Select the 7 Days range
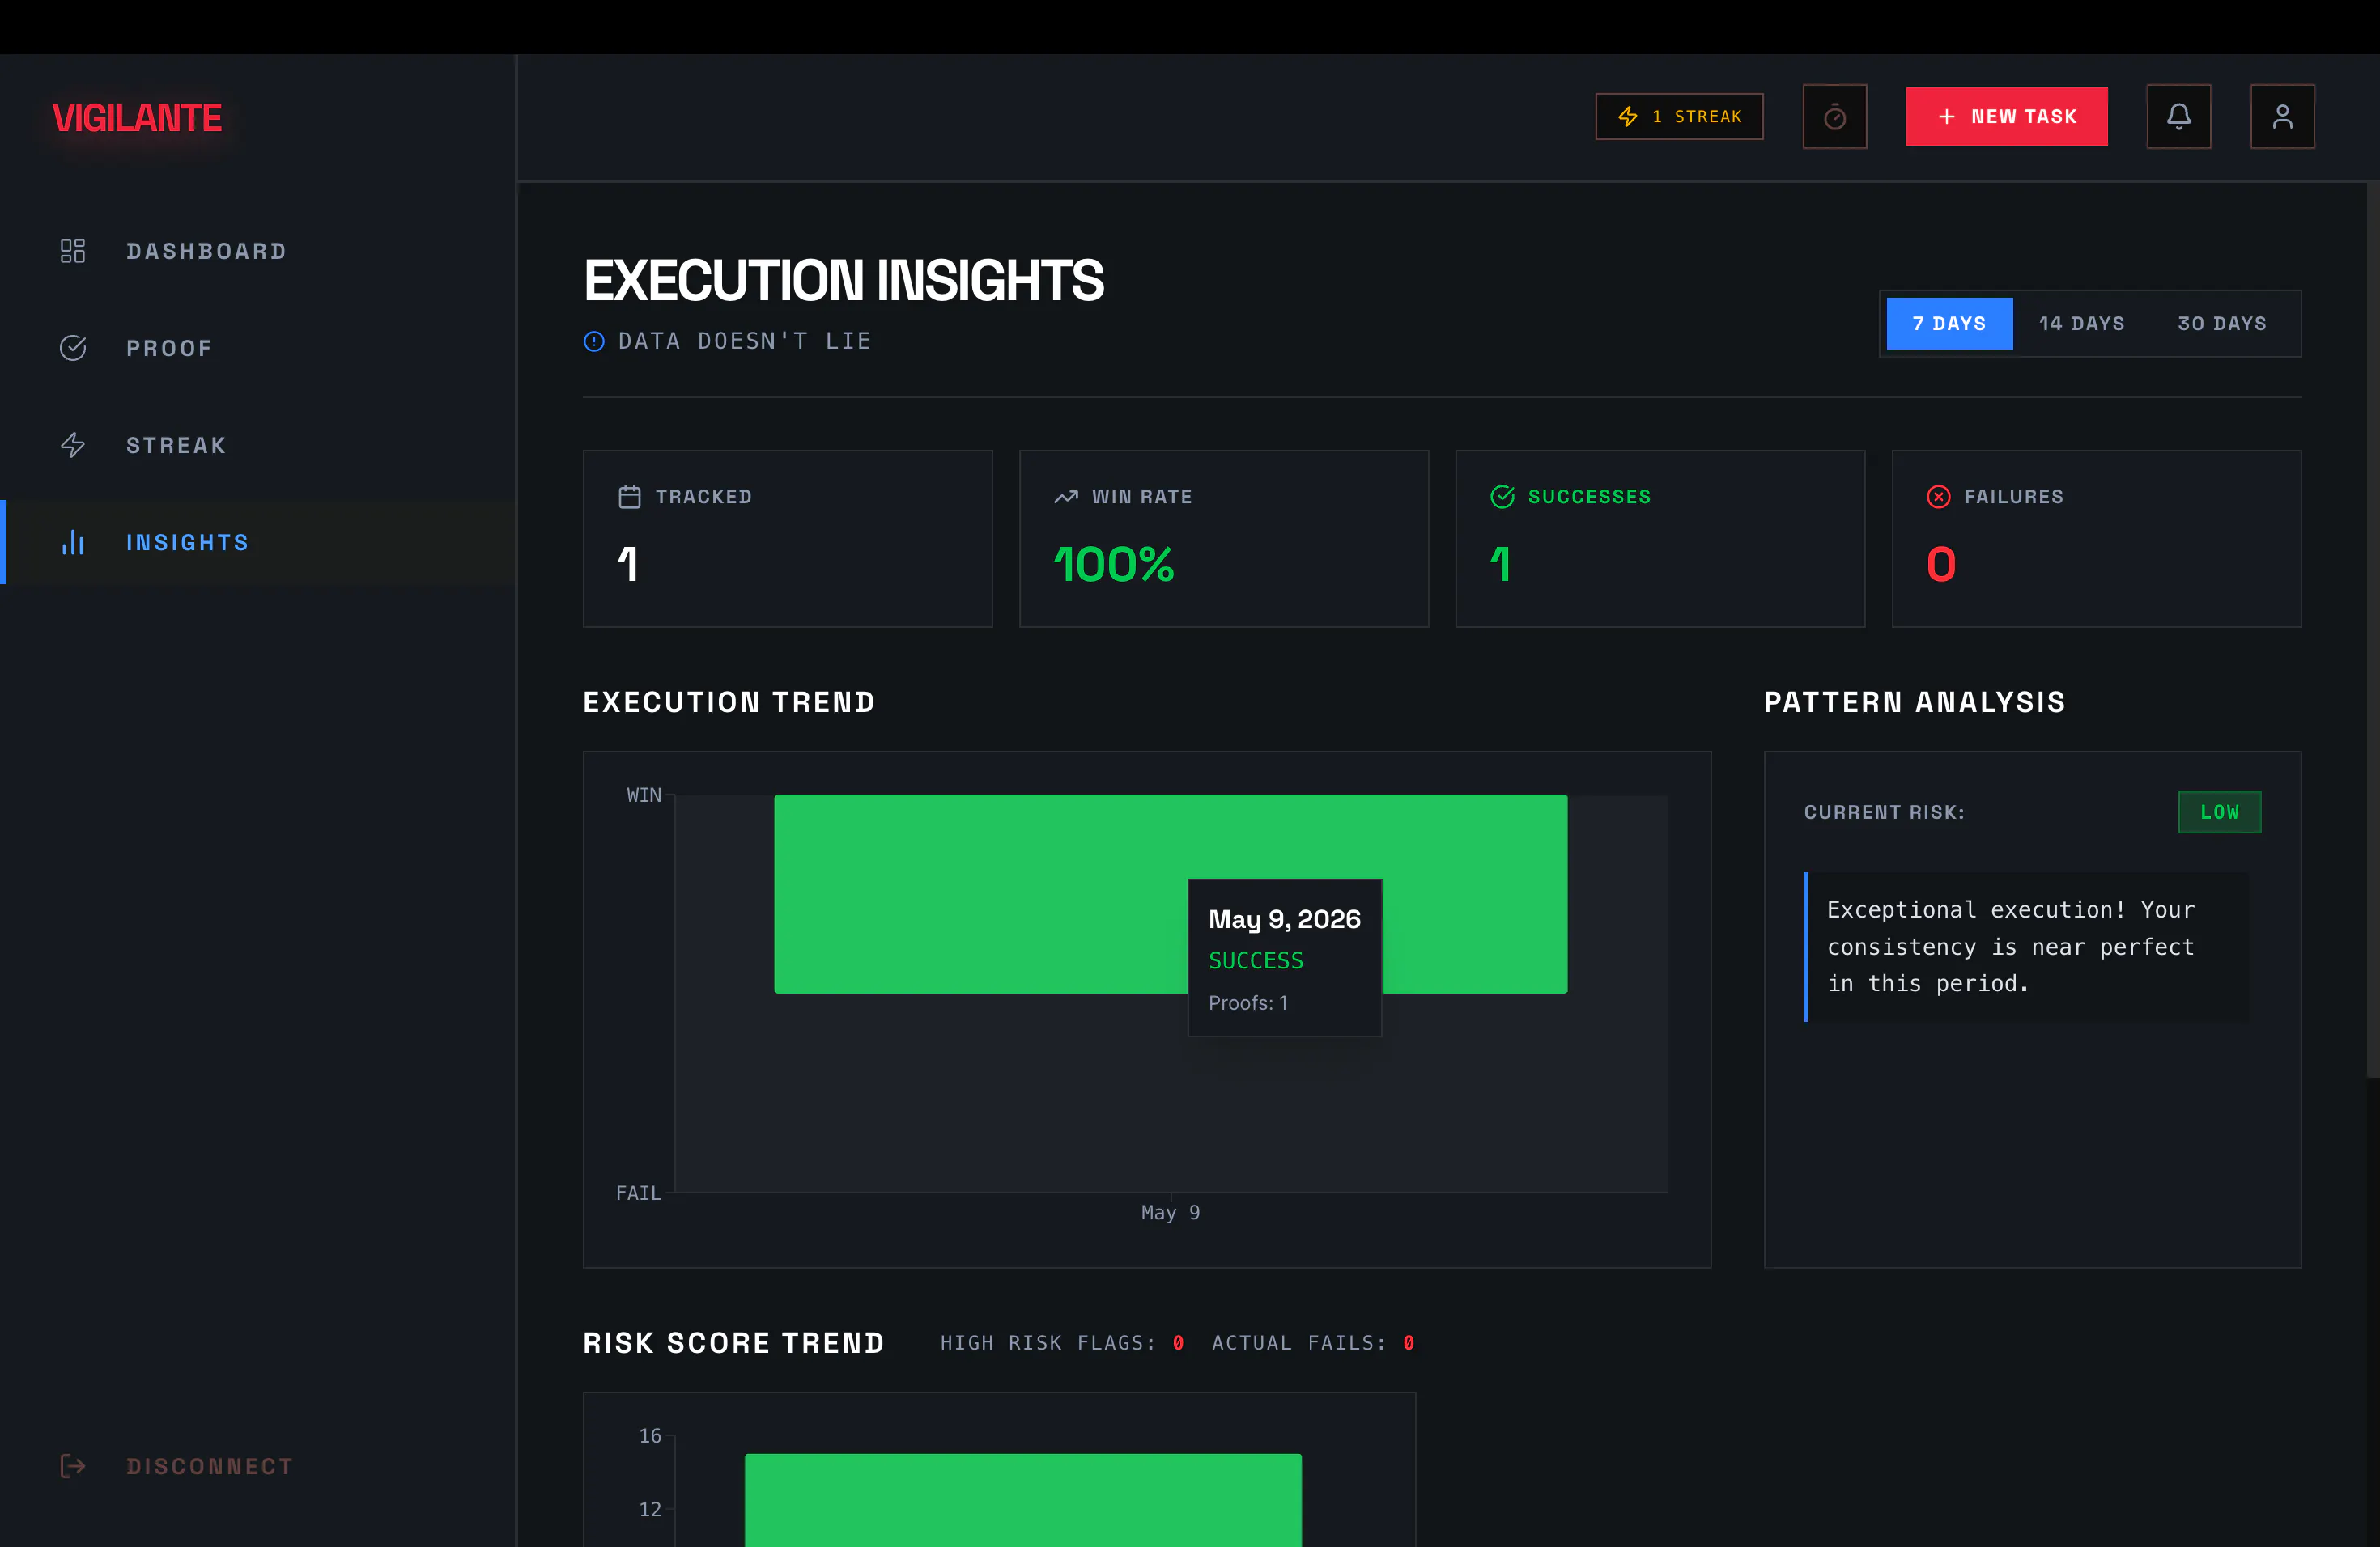Viewport: 2380px width, 1547px height. pos(1949,324)
